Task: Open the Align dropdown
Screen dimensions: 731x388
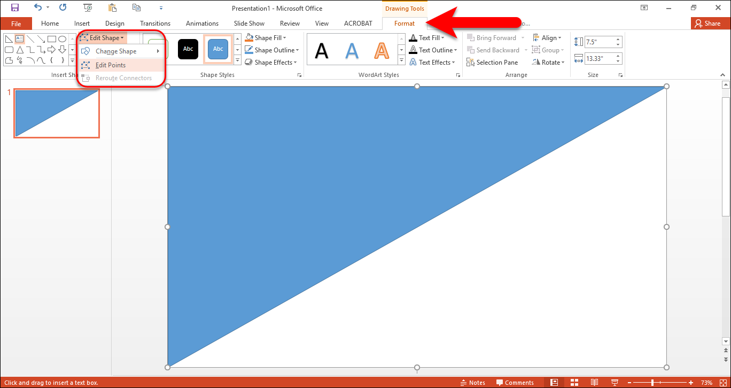Action: click(547, 38)
